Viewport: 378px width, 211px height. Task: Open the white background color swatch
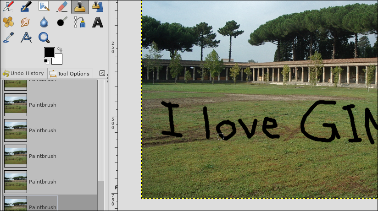pos(59,60)
